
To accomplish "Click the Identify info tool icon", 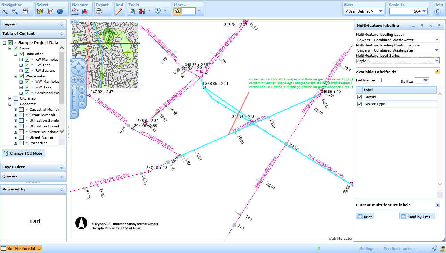I will [60, 11].
